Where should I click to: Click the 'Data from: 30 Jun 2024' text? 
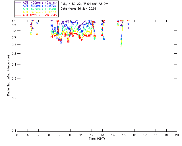point(78,9)
